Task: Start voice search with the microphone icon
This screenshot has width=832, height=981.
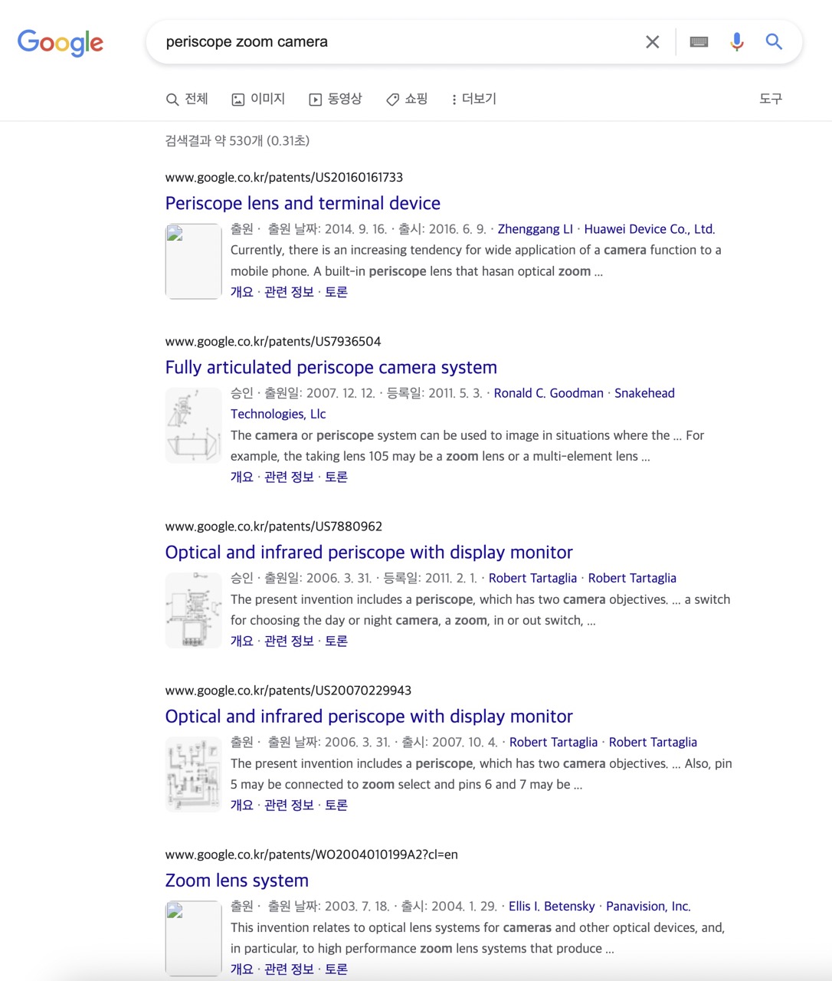Action: (x=737, y=42)
